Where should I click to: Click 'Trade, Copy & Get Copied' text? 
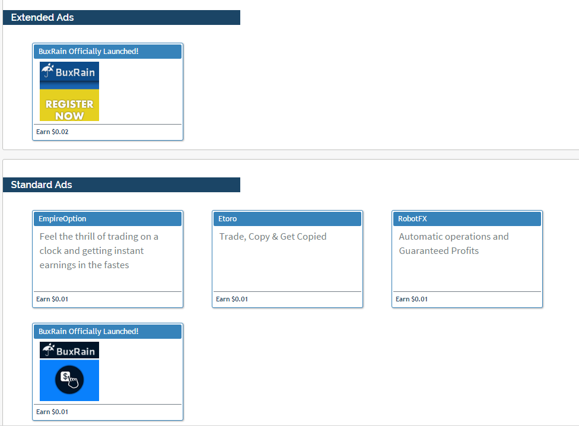[x=273, y=237]
